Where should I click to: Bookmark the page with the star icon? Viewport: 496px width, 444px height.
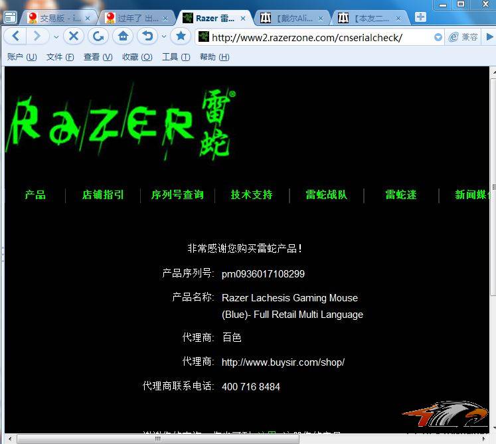[x=181, y=36]
